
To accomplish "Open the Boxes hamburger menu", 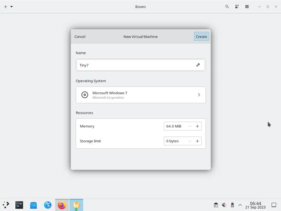I will [x=247, y=7].
